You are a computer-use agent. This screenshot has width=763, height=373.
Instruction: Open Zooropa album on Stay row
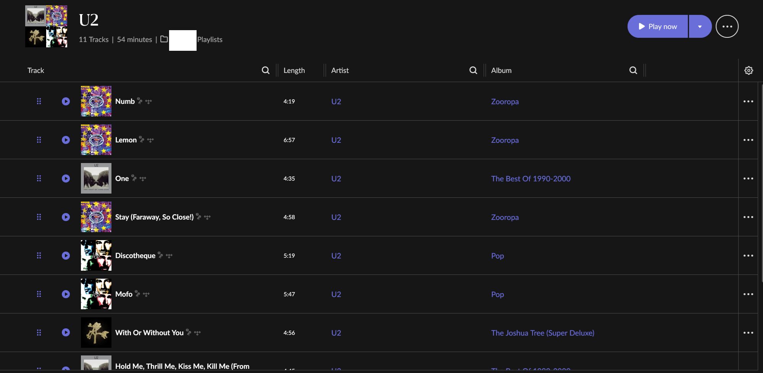pos(505,217)
